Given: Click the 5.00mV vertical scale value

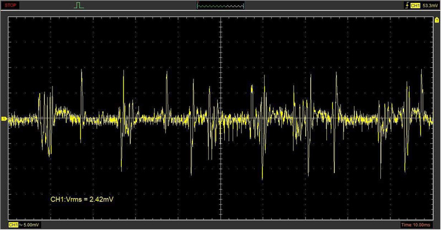Looking at the screenshot, I should [31, 225].
